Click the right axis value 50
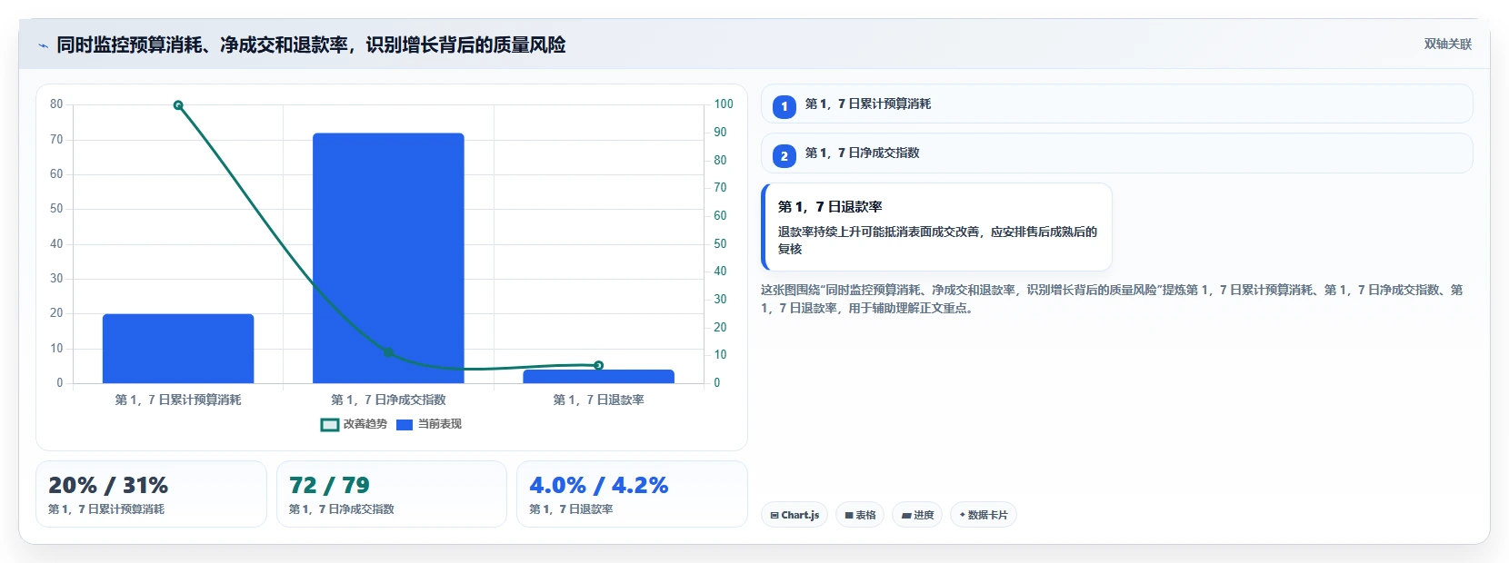The image size is (1509, 563). (x=720, y=243)
